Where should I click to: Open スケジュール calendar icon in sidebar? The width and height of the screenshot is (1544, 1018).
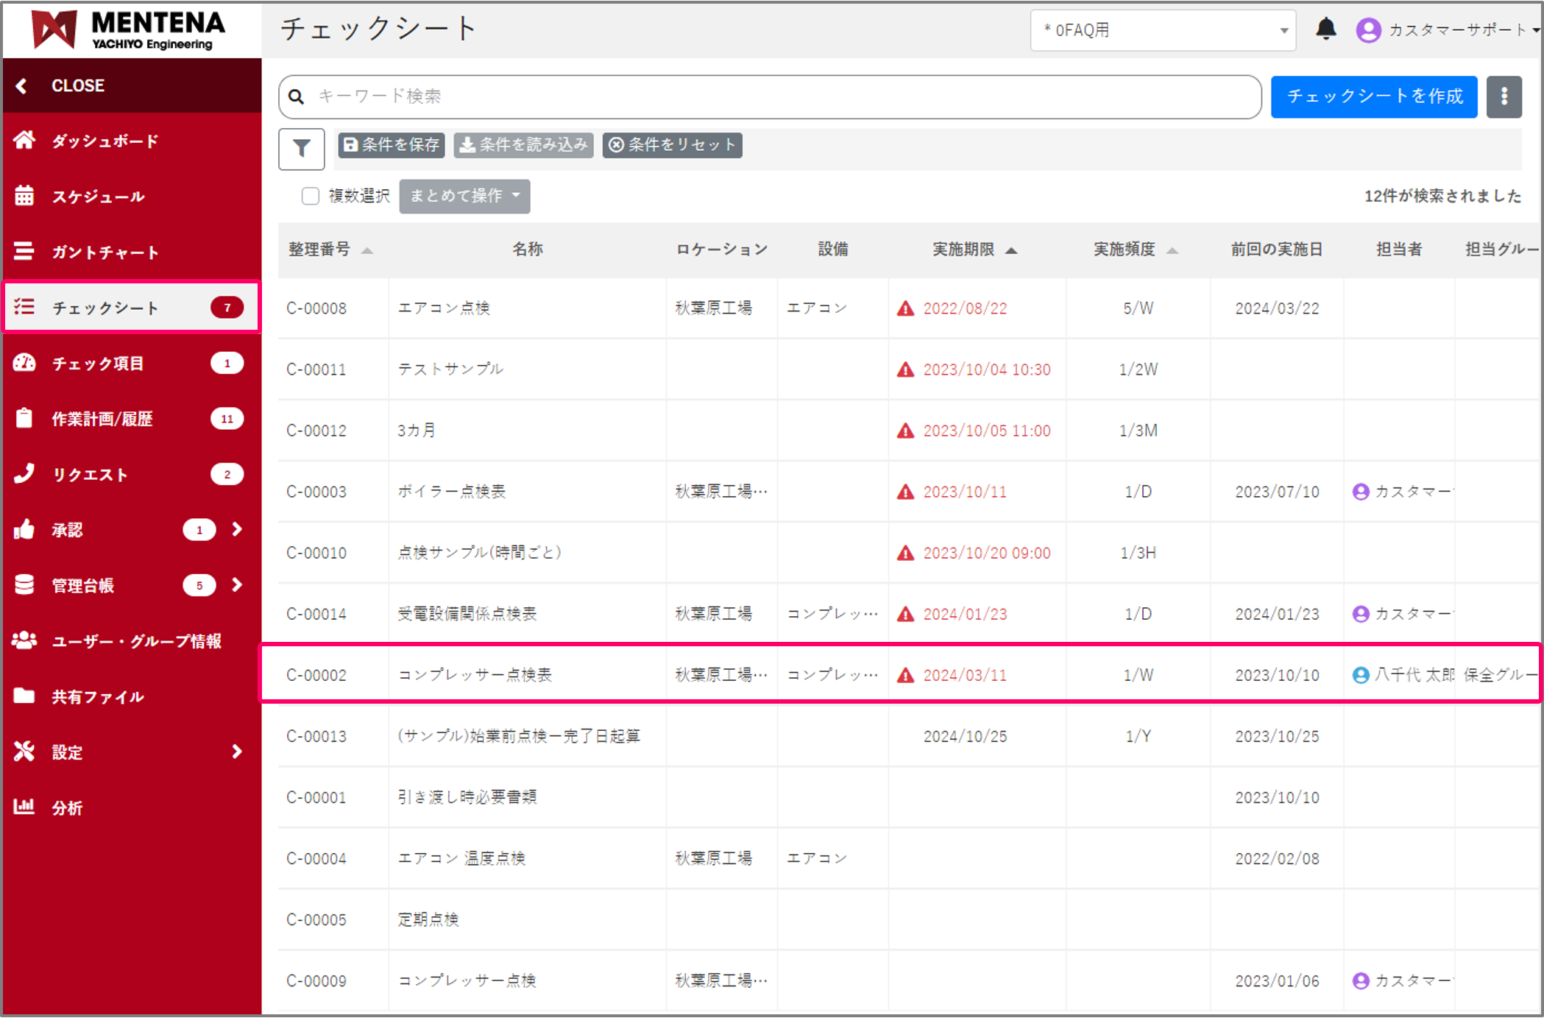click(24, 196)
